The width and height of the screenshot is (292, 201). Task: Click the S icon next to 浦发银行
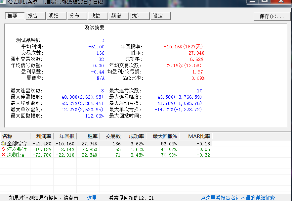click(3, 149)
